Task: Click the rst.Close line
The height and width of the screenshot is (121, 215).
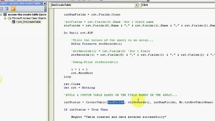Action: [72, 84]
